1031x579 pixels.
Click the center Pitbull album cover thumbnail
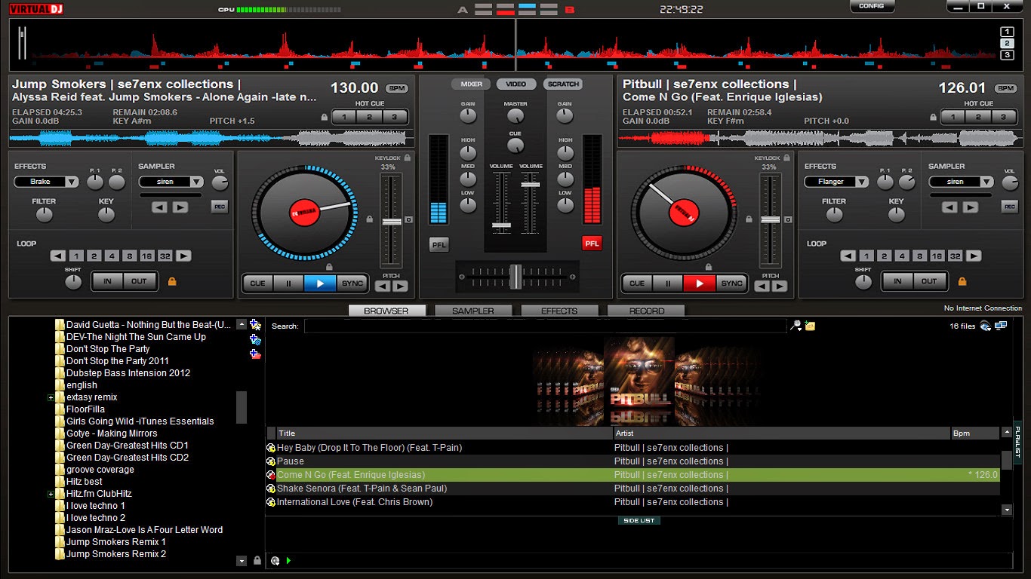pos(639,372)
